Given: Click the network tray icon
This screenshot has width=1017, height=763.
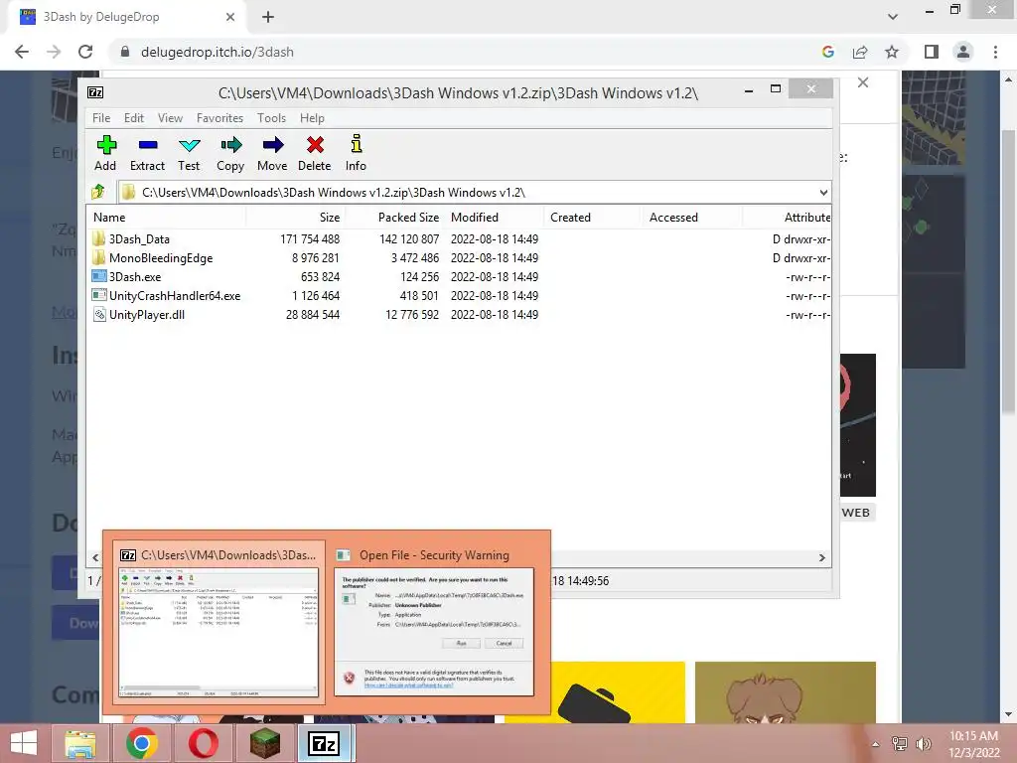Looking at the screenshot, I should pyautogui.click(x=900, y=744).
